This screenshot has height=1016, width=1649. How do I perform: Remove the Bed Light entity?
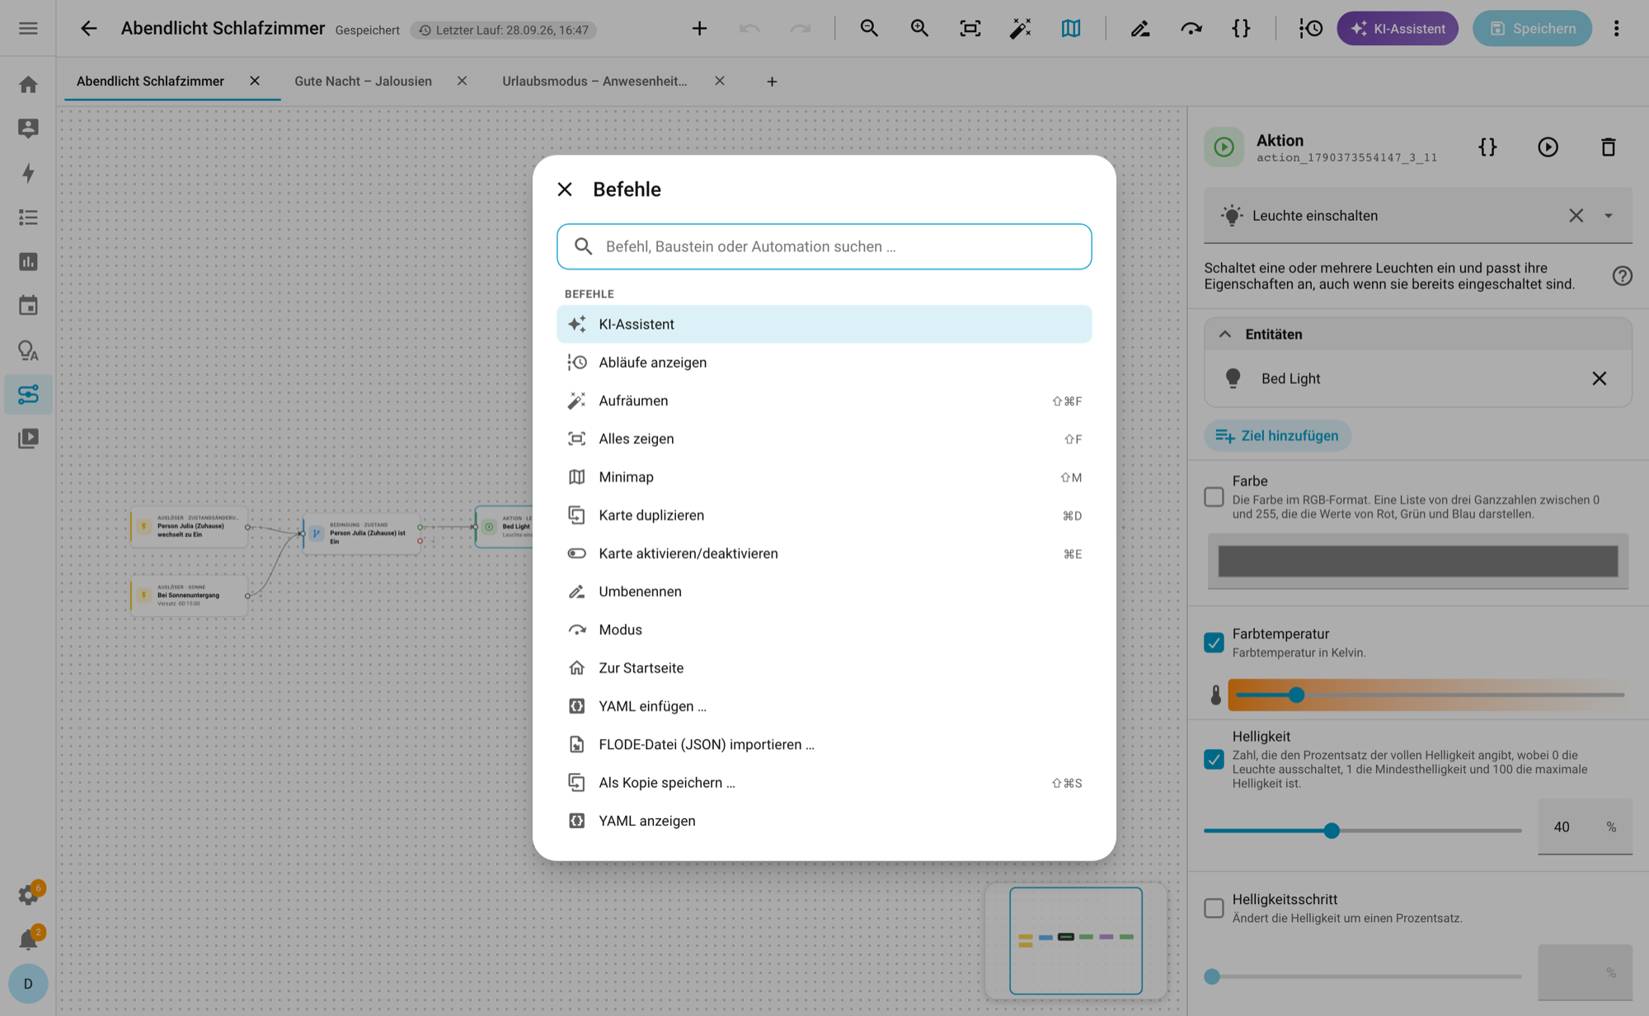pyautogui.click(x=1599, y=378)
